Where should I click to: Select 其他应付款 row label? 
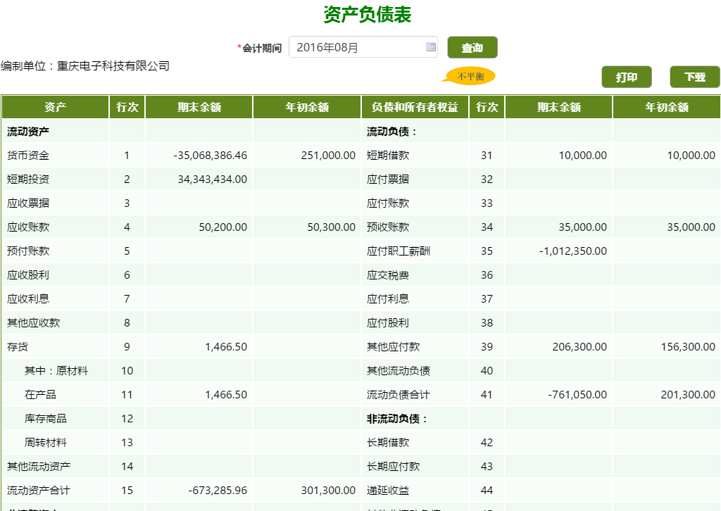click(x=393, y=346)
